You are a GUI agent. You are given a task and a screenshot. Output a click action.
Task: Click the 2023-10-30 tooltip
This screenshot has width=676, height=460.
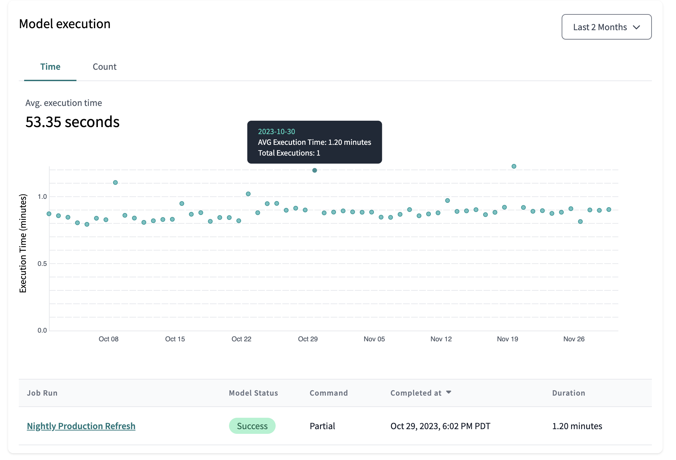(314, 142)
